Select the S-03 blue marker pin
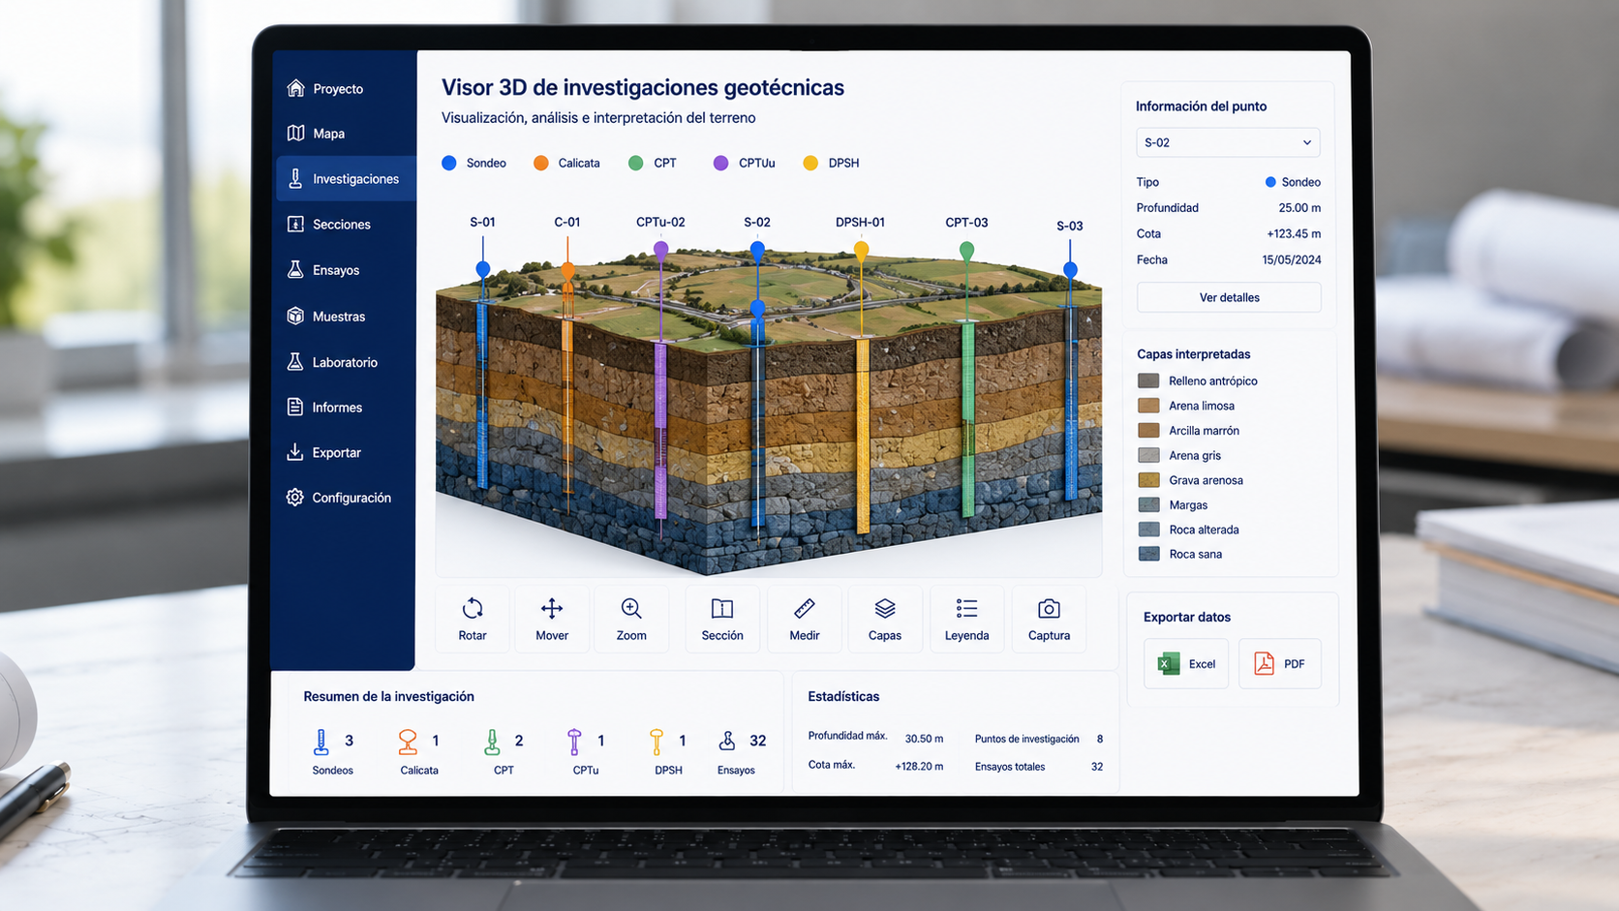 click(1070, 269)
